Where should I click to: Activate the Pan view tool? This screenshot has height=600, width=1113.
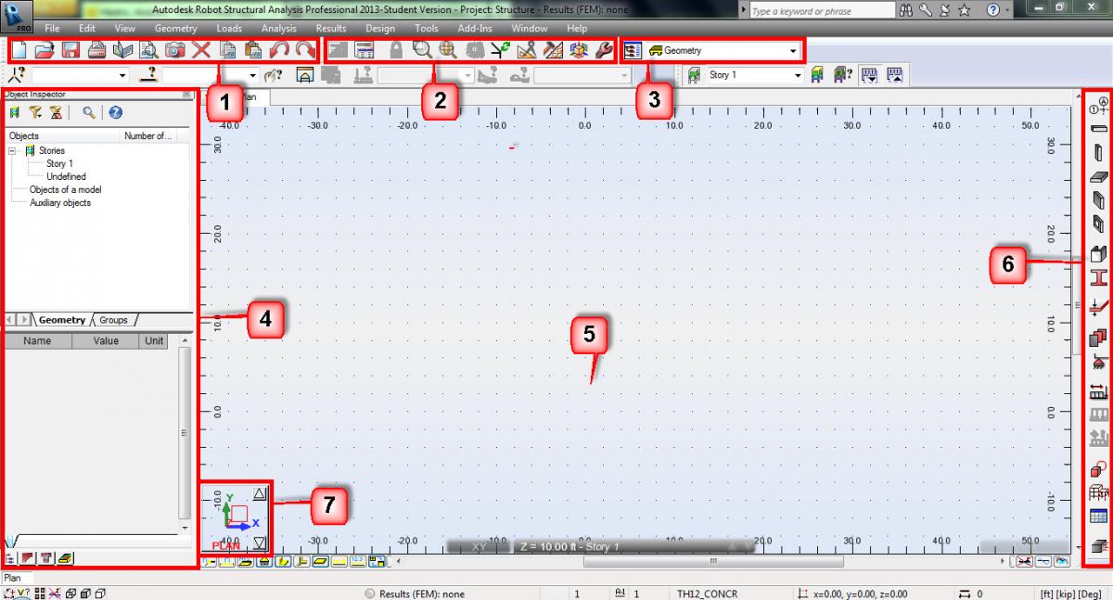click(447, 51)
